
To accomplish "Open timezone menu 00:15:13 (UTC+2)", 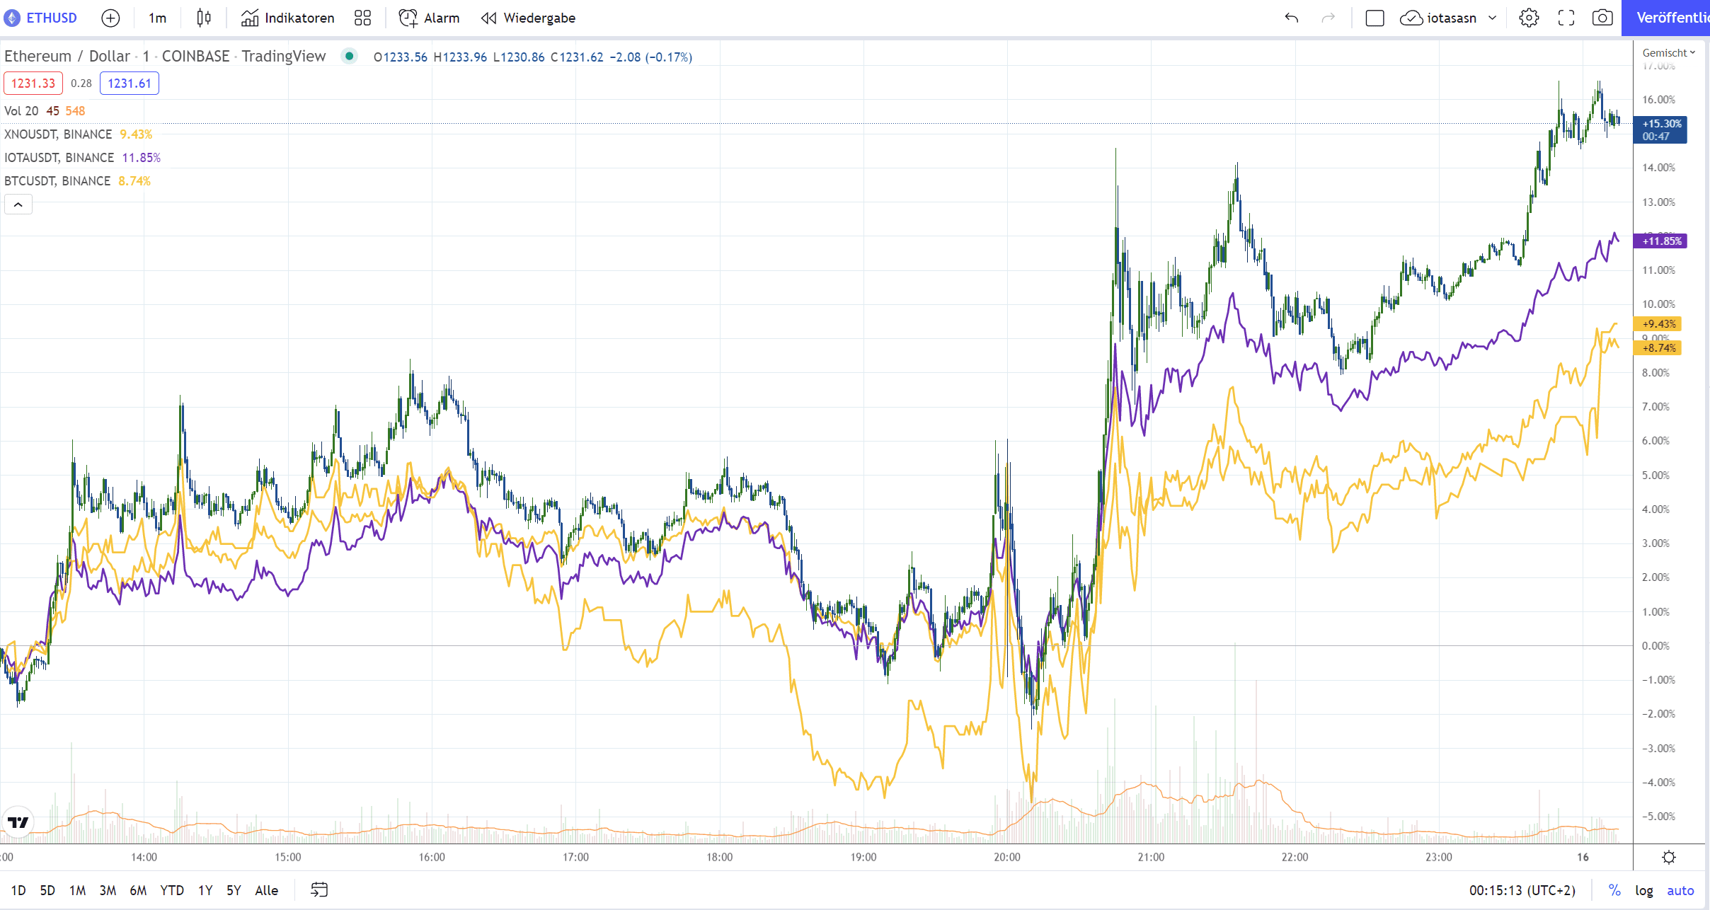I will [x=1522, y=890].
